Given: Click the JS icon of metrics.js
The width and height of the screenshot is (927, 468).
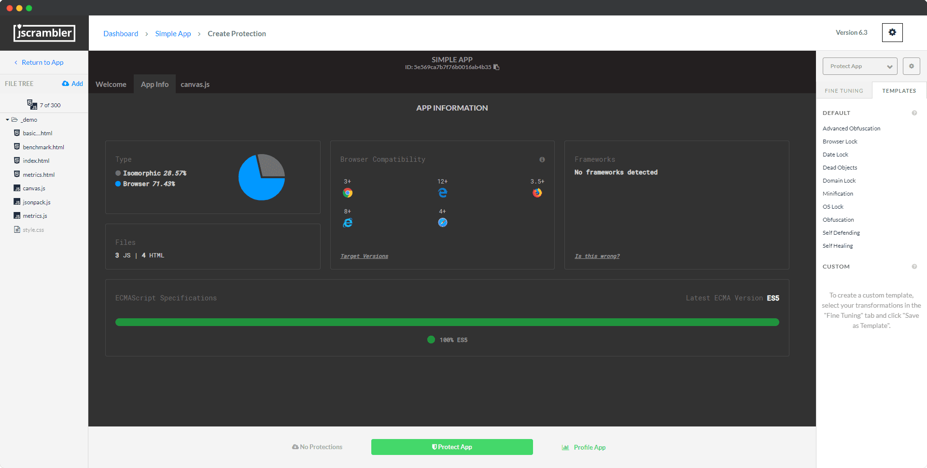Looking at the screenshot, I should click(17, 216).
